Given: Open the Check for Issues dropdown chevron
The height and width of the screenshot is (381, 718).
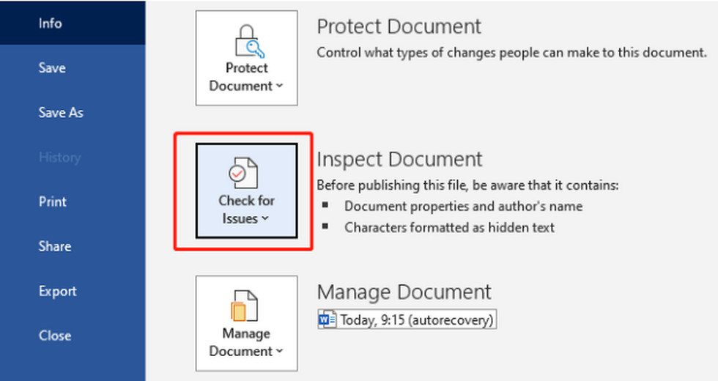Looking at the screenshot, I should click(x=264, y=219).
